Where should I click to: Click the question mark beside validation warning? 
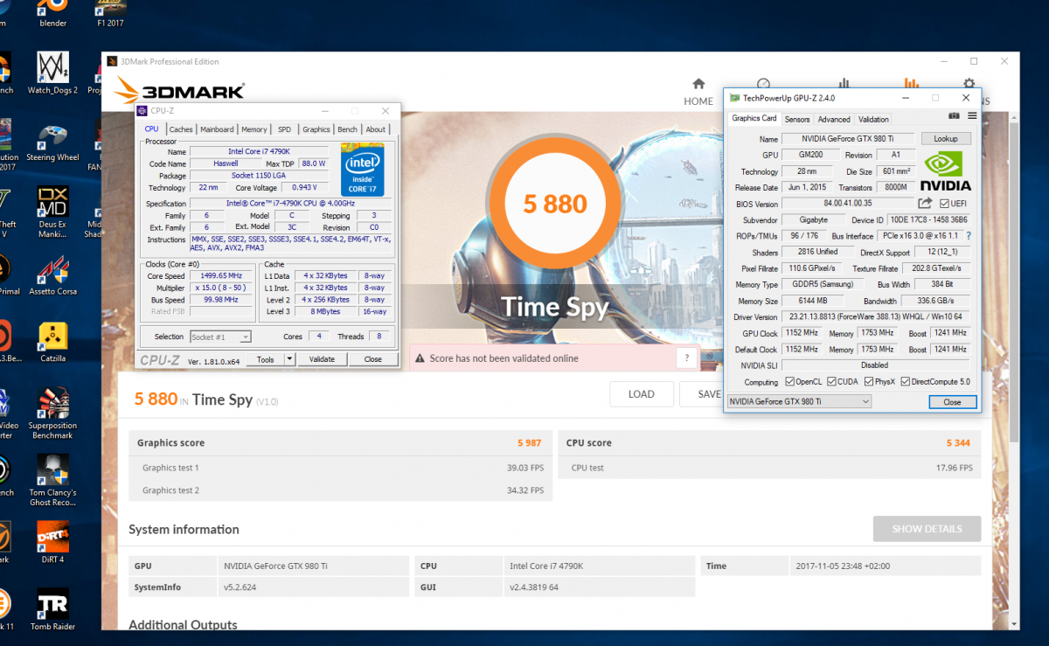687,358
